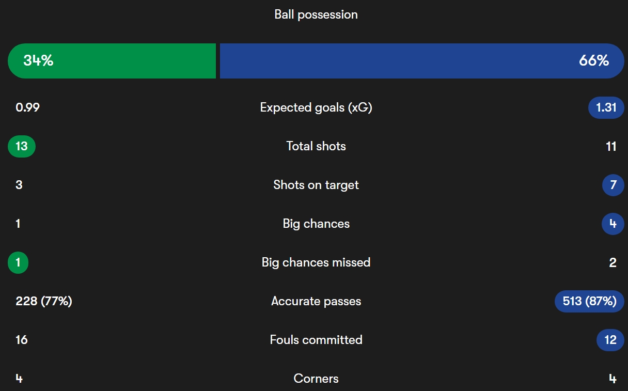Click the Big chances label
This screenshot has width=628, height=391.
(316, 224)
